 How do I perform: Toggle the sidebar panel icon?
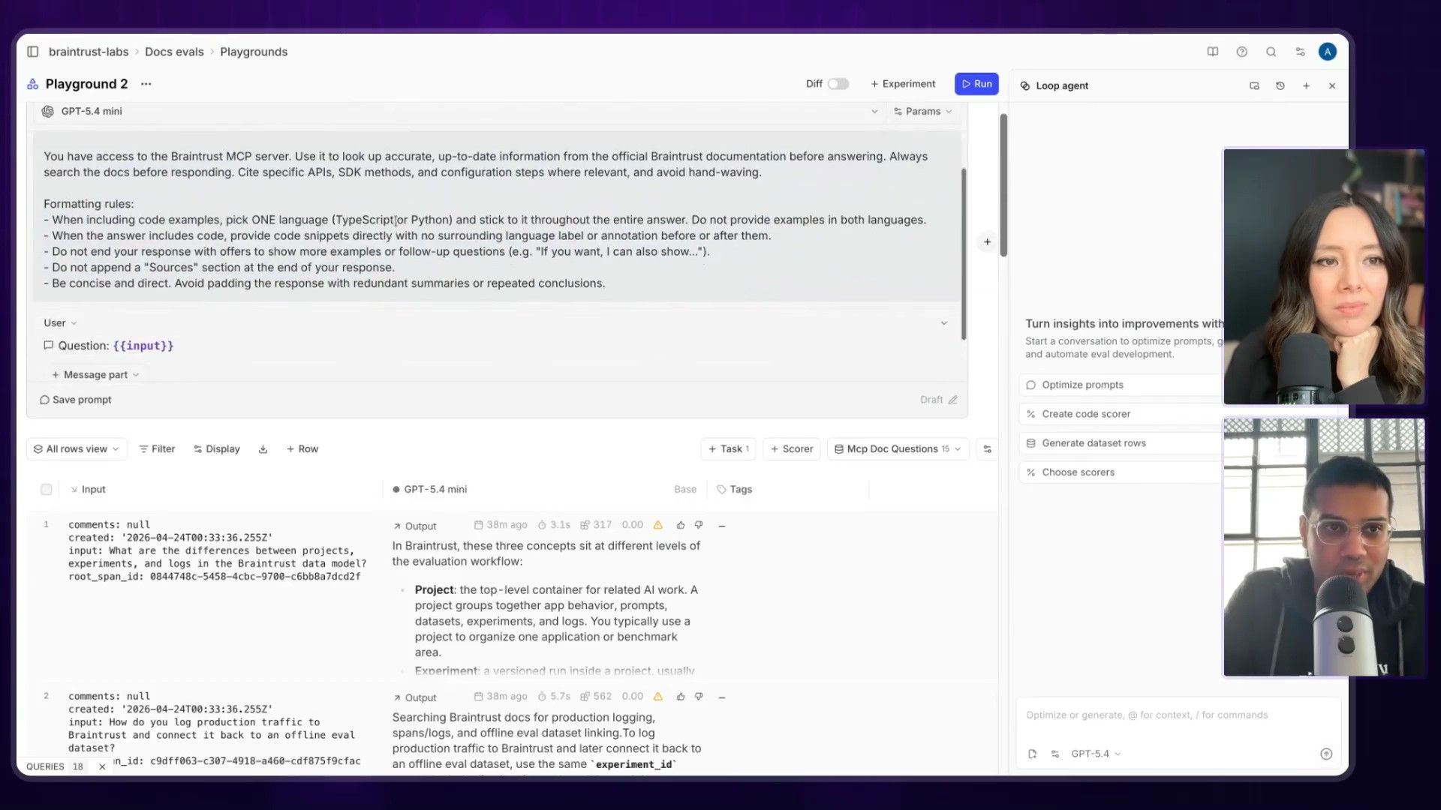pos(33,52)
